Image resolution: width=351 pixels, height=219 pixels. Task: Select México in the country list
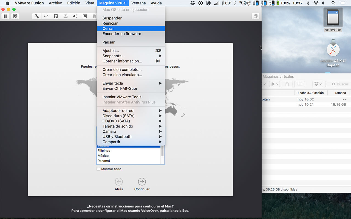click(x=129, y=156)
